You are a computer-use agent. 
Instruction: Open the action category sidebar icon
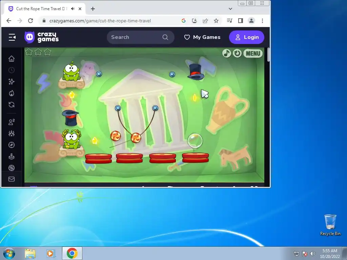pyautogui.click(x=12, y=133)
